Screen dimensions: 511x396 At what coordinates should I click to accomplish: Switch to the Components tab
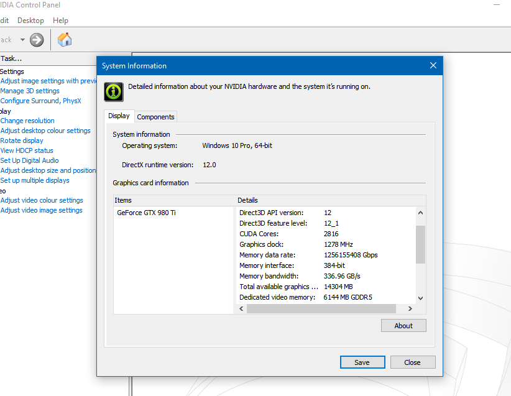pyautogui.click(x=155, y=117)
